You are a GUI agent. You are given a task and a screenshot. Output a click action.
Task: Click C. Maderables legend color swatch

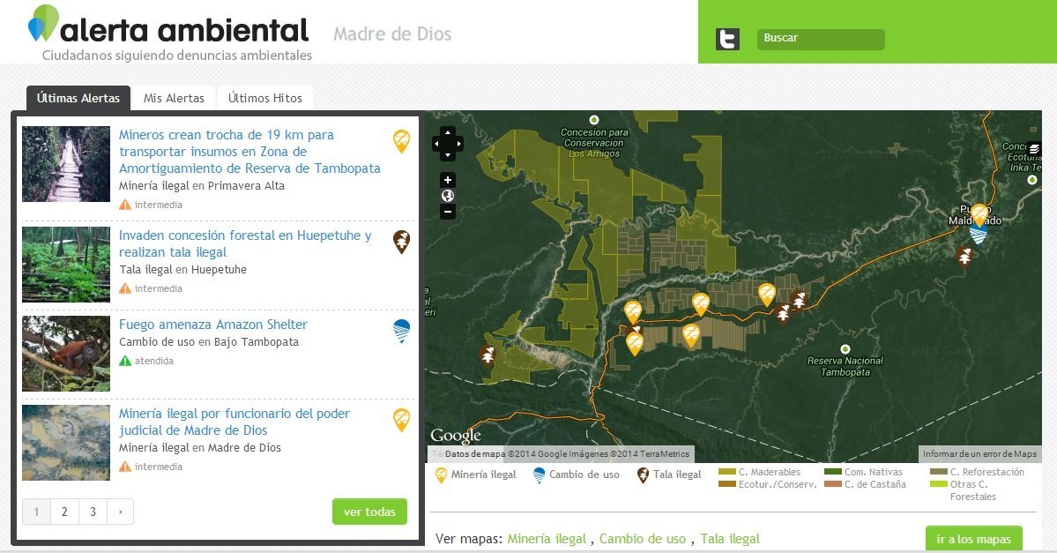(x=726, y=473)
